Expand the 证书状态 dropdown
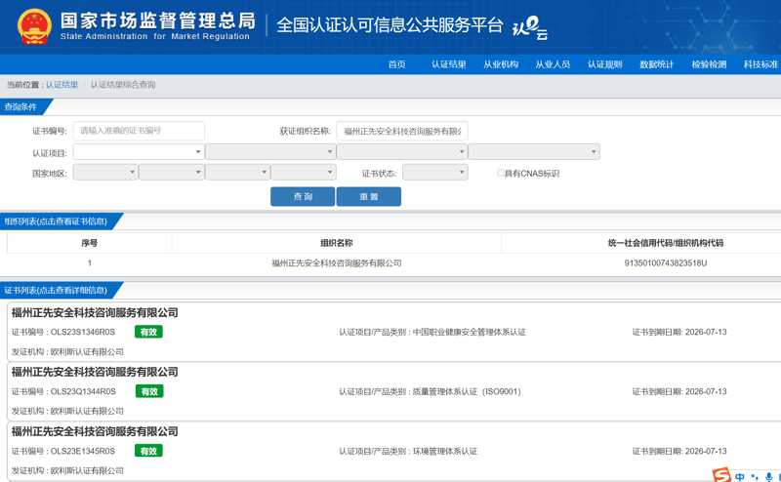Viewport: 781px width, 482px height. 435,173
